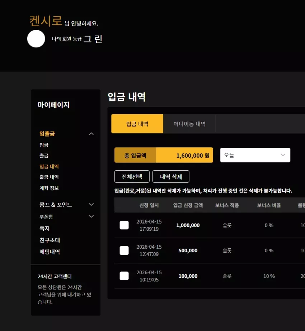Click the 마이페이지 sidebar heading
305x331 pixels.
(x=53, y=105)
